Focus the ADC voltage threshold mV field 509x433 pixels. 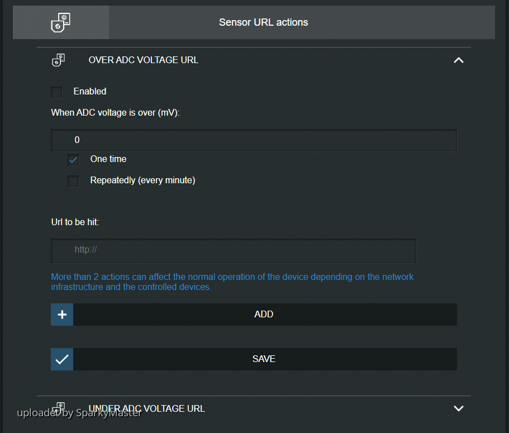tap(254, 140)
